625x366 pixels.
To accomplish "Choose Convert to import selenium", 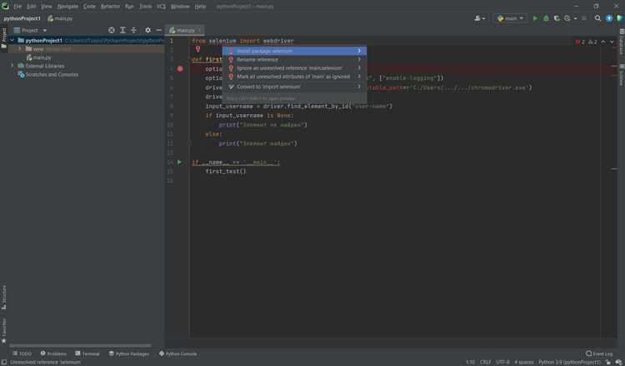I will tap(294, 87).
